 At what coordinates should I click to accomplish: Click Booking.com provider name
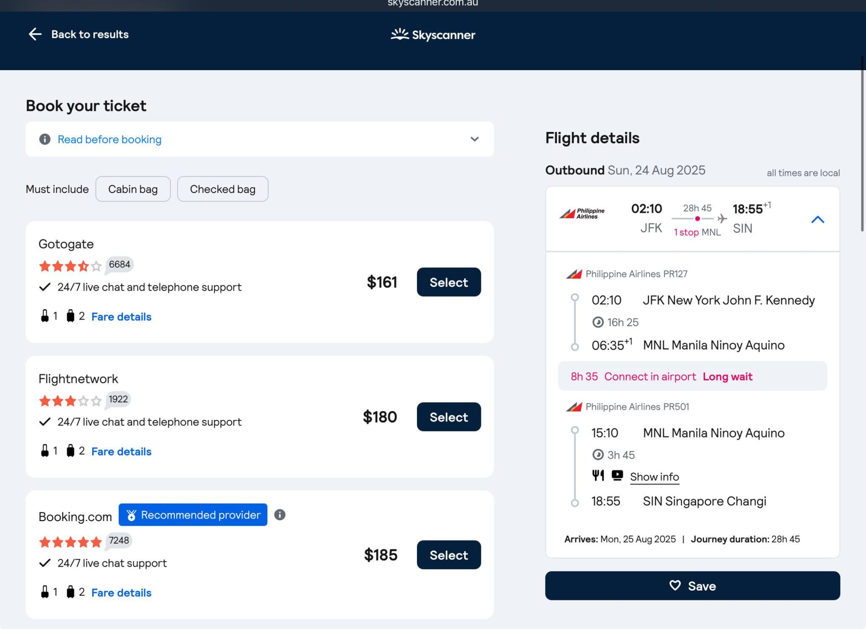point(75,516)
